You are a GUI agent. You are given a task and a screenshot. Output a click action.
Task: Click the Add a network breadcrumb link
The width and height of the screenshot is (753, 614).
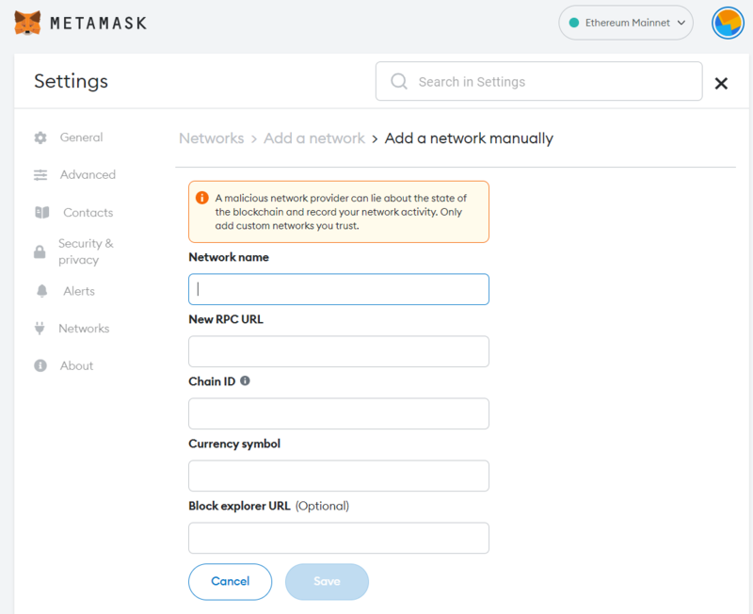(x=314, y=137)
